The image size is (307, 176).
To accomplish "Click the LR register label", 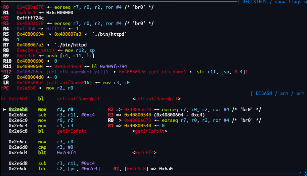I will (6, 82).
